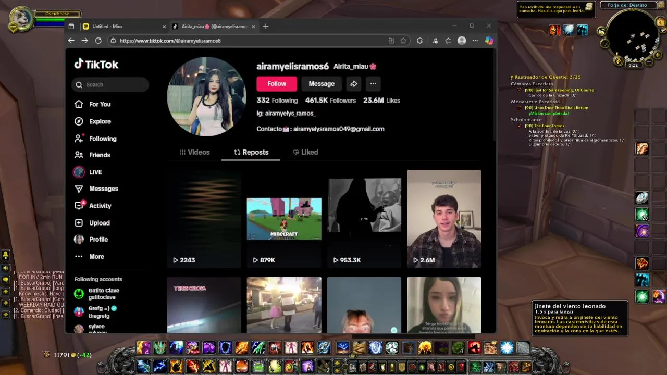This screenshot has width=667, height=375.
Task: Reload the TikTok page
Action: coord(98,41)
